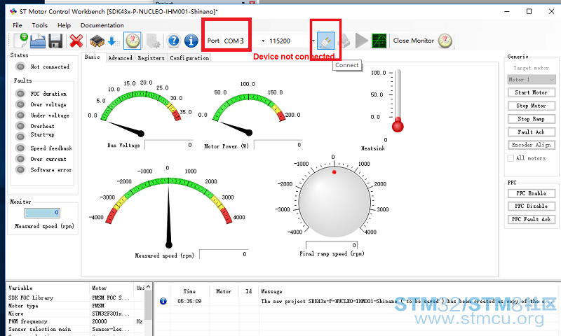The width and height of the screenshot is (561, 336).
Task: Open help with blue question mark icon
Action: (x=173, y=41)
